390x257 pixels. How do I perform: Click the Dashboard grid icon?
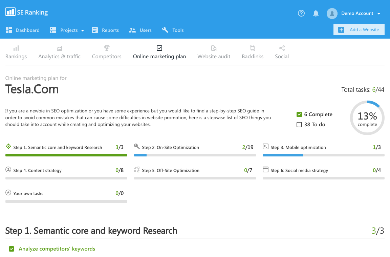pos(9,30)
